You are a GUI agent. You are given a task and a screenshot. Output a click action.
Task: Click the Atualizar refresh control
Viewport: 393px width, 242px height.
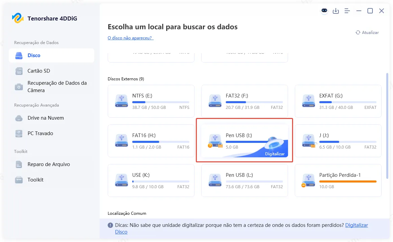[367, 32]
